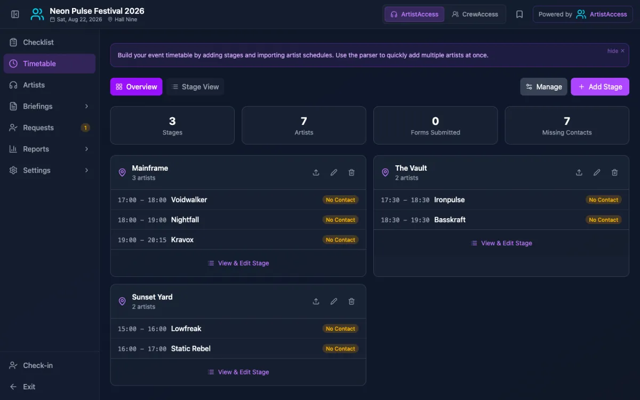640x400 pixels.
Task: Click the Exit arrow icon
Action: click(x=13, y=387)
